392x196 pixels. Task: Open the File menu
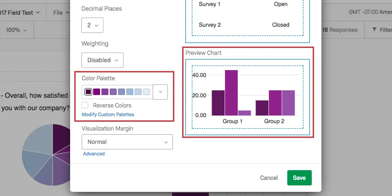click(60, 12)
